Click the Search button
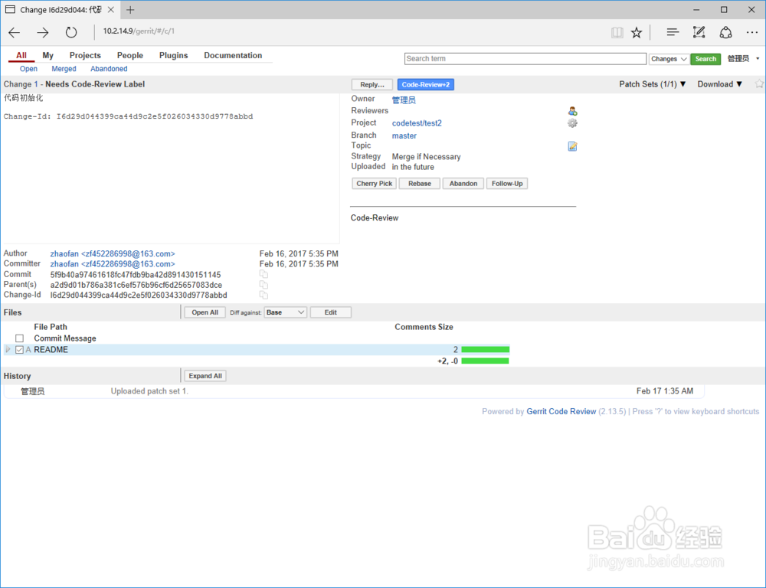Image resolution: width=766 pixels, height=588 pixels. click(x=705, y=59)
